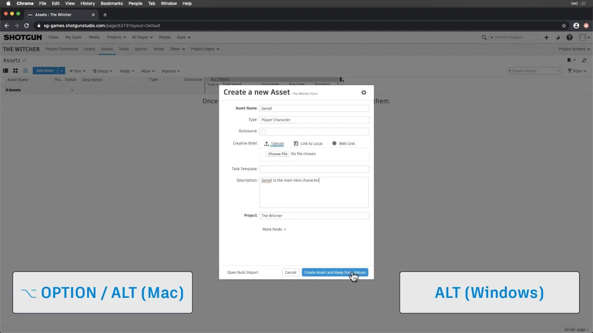
Task: Click the Type field showing Player Character
Action: 314,120
